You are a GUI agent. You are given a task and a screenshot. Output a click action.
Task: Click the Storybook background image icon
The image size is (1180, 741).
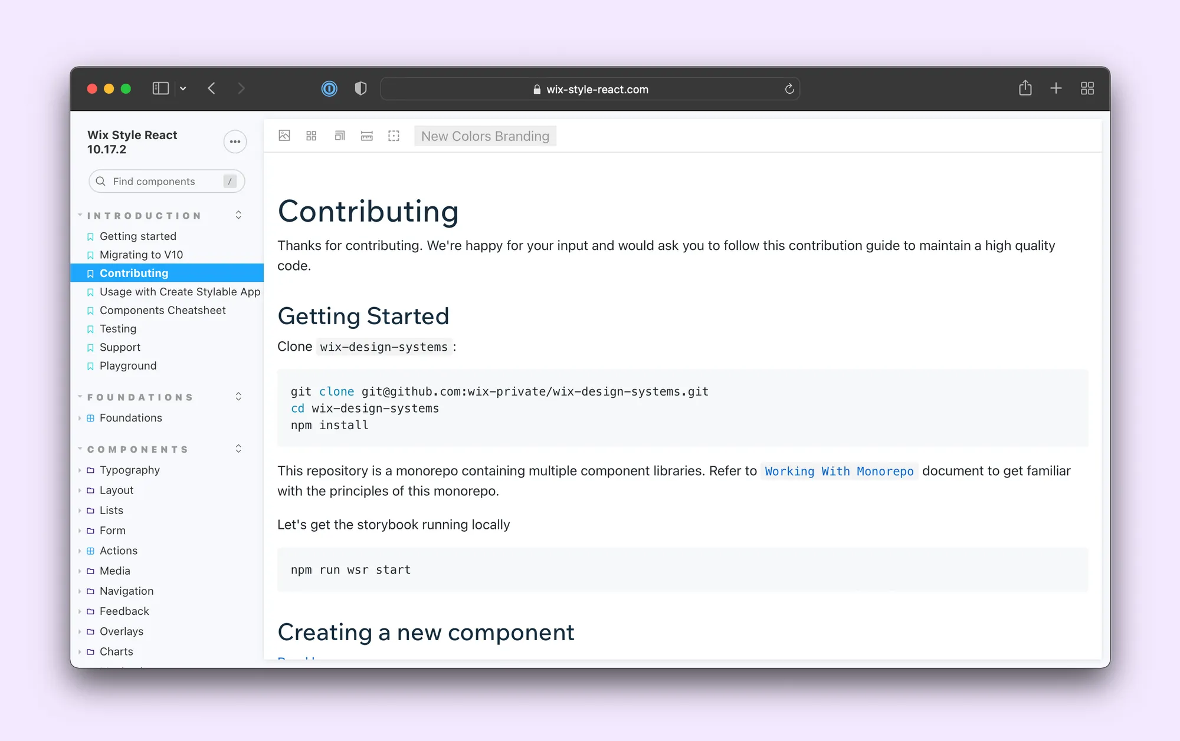(x=284, y=136)
